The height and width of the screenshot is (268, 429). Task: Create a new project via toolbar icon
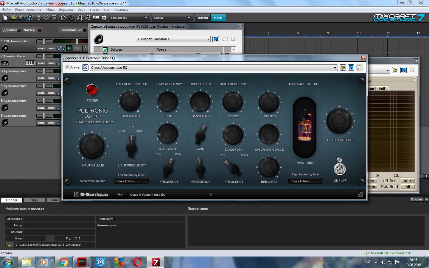tap(6, 18)
